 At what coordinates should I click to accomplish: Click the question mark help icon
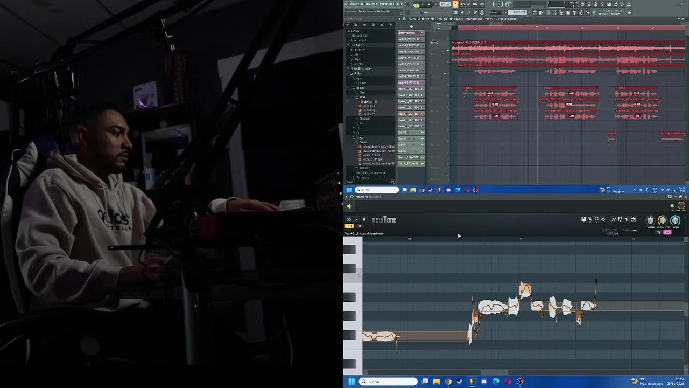point(602,4)
